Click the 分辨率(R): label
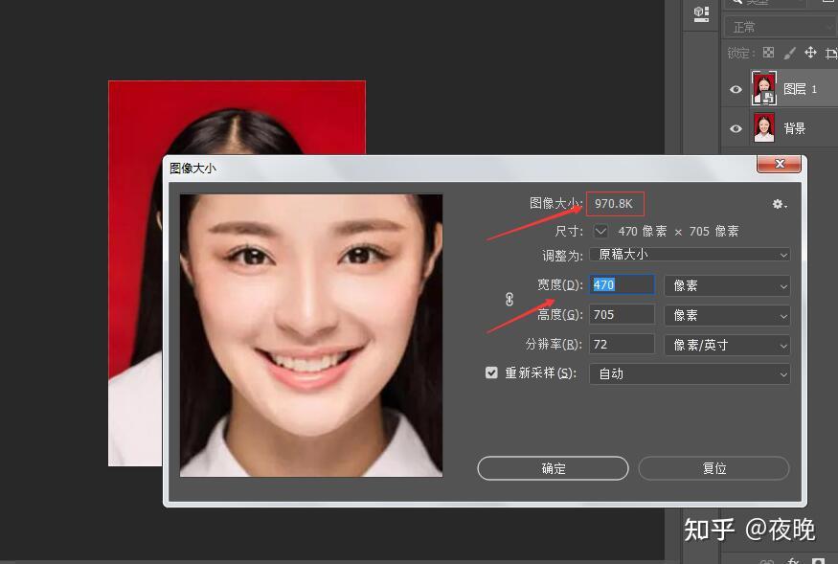 [x=554, y=345]
